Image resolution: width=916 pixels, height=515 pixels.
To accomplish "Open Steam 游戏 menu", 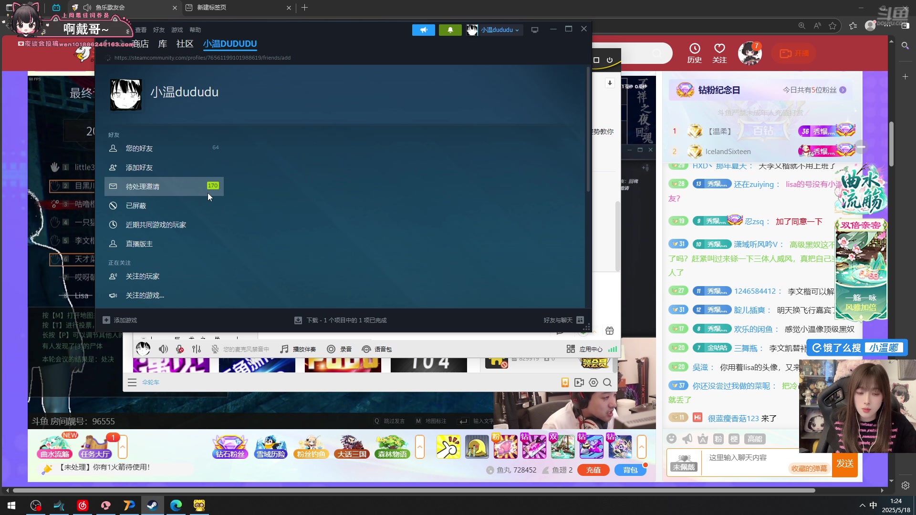I will [177, 30].
